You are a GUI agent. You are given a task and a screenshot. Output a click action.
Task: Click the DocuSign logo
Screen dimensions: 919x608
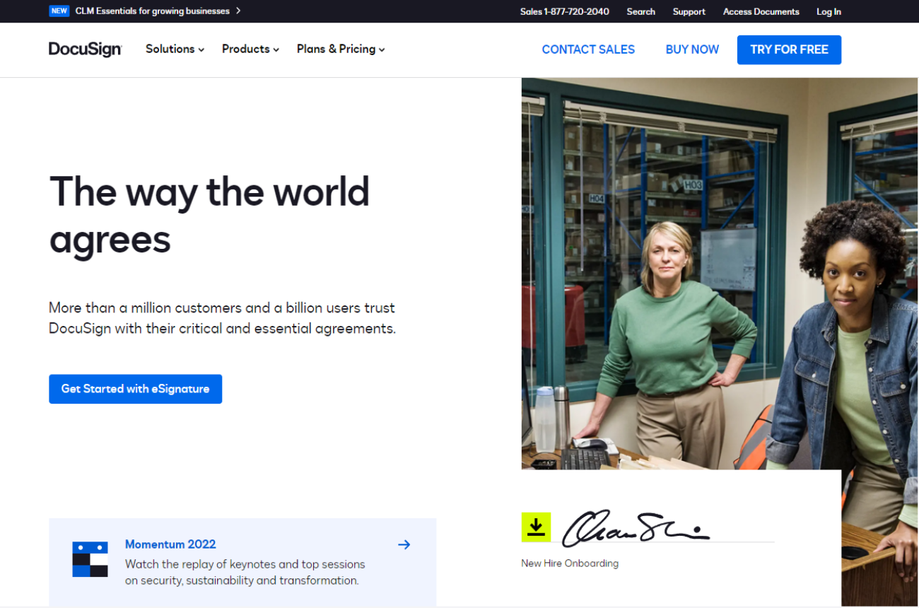pos(85,49)
